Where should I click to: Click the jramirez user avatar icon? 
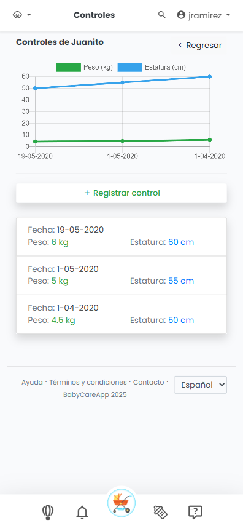181,15
